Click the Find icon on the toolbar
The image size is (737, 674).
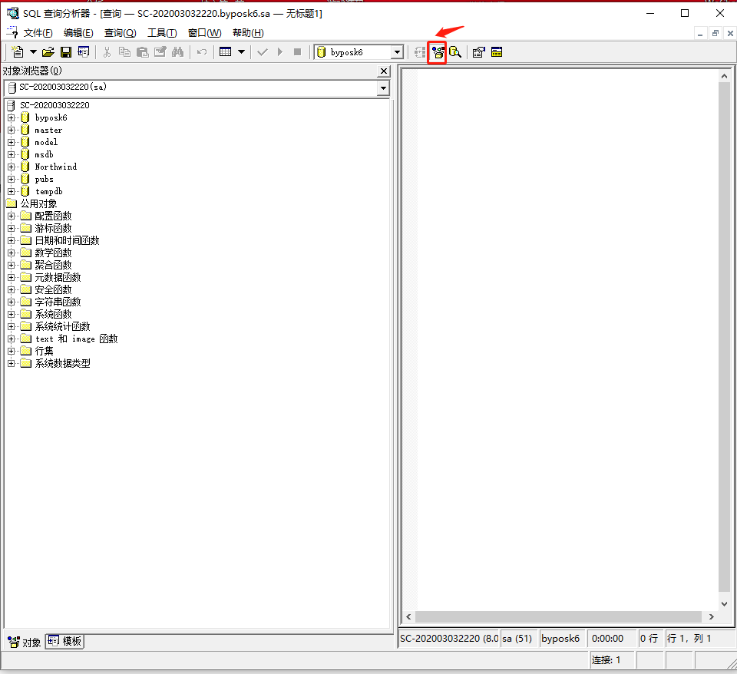(177, 51)
